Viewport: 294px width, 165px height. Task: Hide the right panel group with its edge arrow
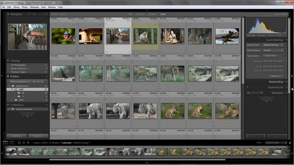[292, 76]
